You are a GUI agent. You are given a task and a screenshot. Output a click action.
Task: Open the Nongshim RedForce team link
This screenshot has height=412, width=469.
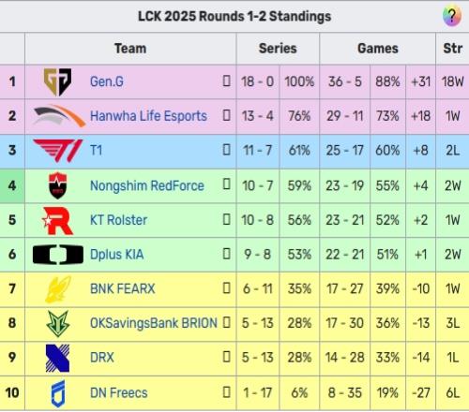(x=147, y=185)
